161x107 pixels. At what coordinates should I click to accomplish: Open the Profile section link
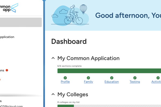tap(65, 82)
